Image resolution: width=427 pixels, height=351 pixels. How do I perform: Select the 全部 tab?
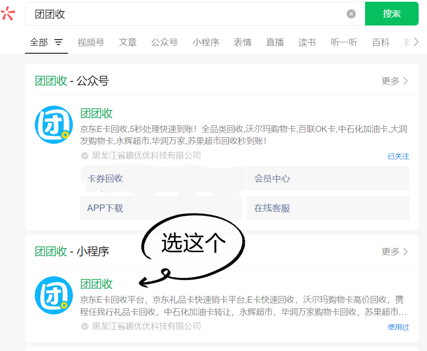(x=39, y=42)
